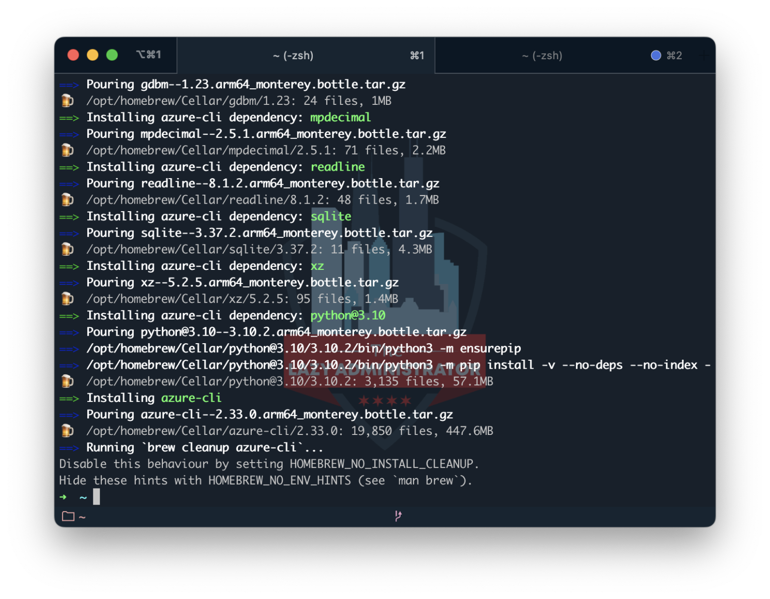This screenshot has height=599, width=770.
Task: Click the green 'azure-cli' in Installing line
Action: (191, 398)
